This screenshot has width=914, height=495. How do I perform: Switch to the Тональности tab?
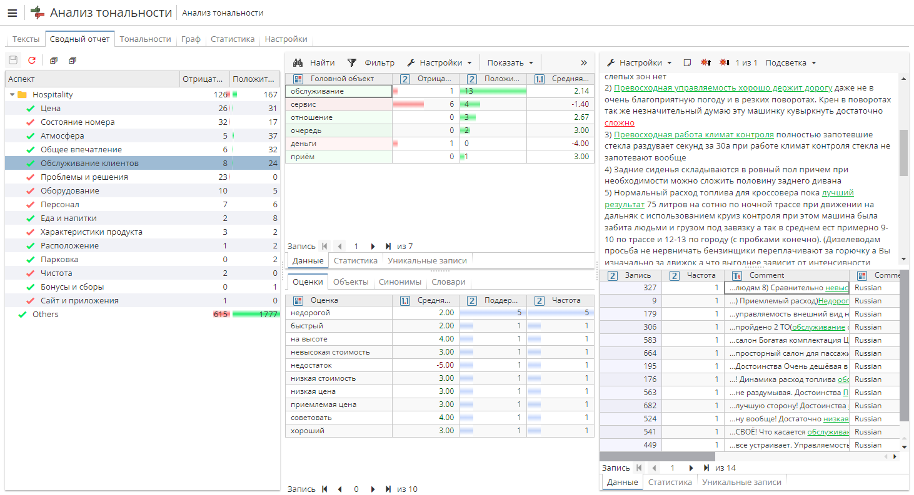coord(145,39)
